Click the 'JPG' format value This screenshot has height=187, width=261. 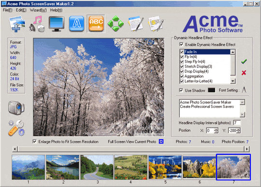coord(13,47)
